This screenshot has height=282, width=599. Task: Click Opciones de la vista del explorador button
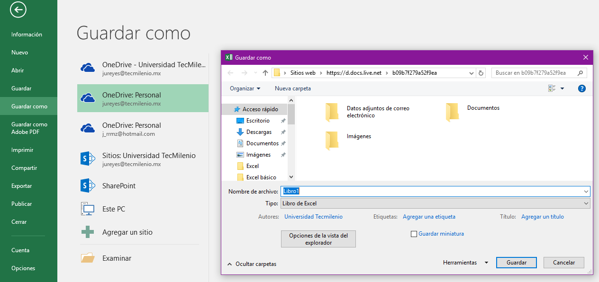(x=318, y=239)
